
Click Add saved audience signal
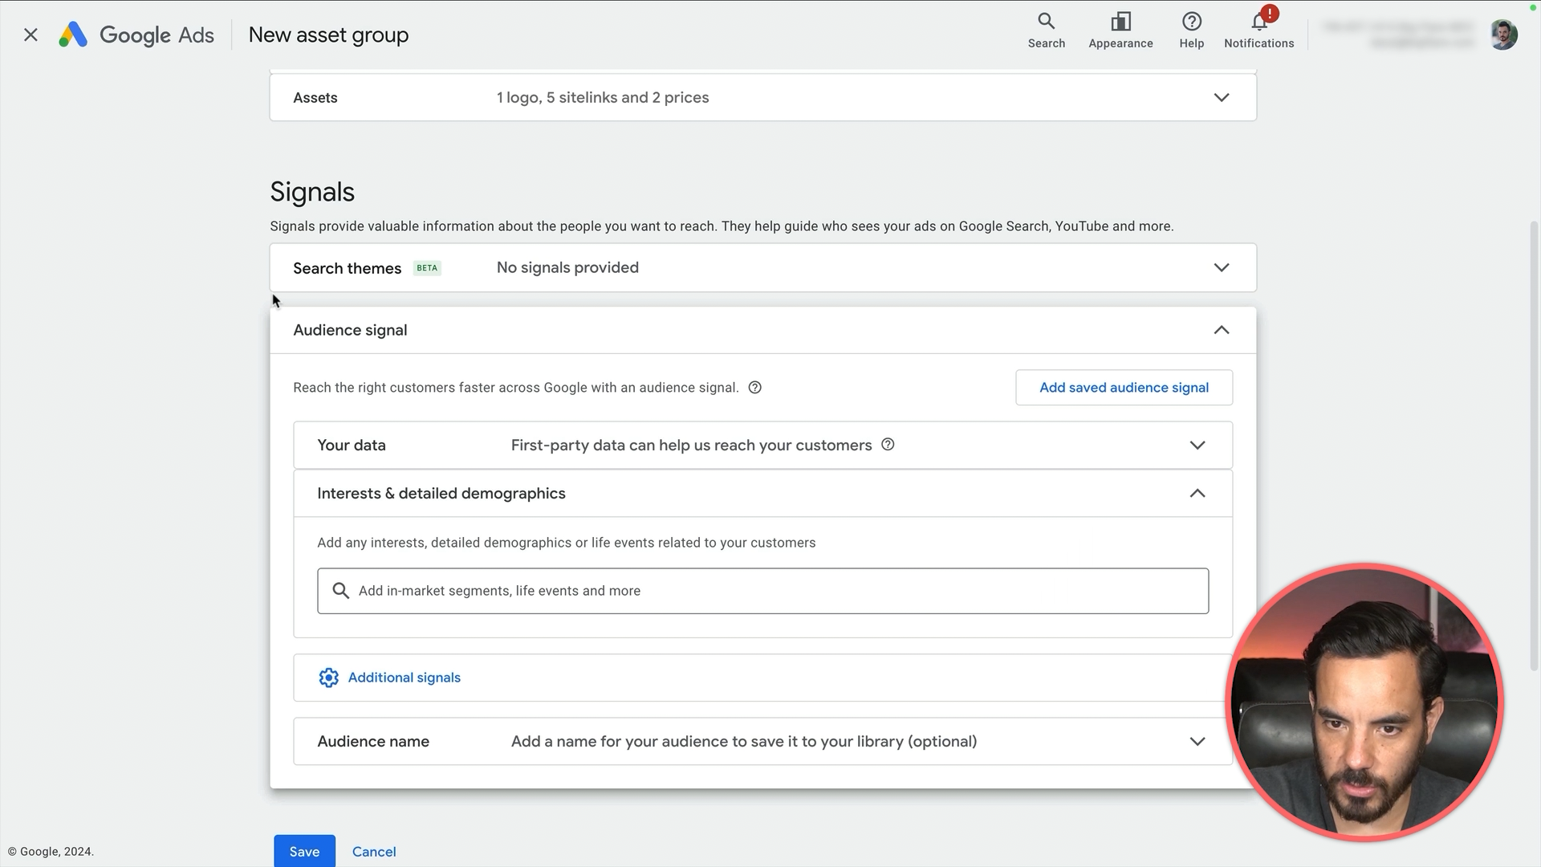click(x=1124, y=387)
